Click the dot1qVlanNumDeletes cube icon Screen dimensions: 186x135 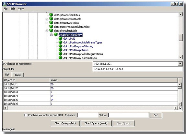pyautogui.click(x=51, y=15)
